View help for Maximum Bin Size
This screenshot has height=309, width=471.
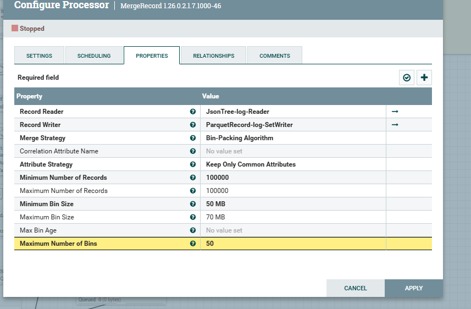[x=193, y=217]
